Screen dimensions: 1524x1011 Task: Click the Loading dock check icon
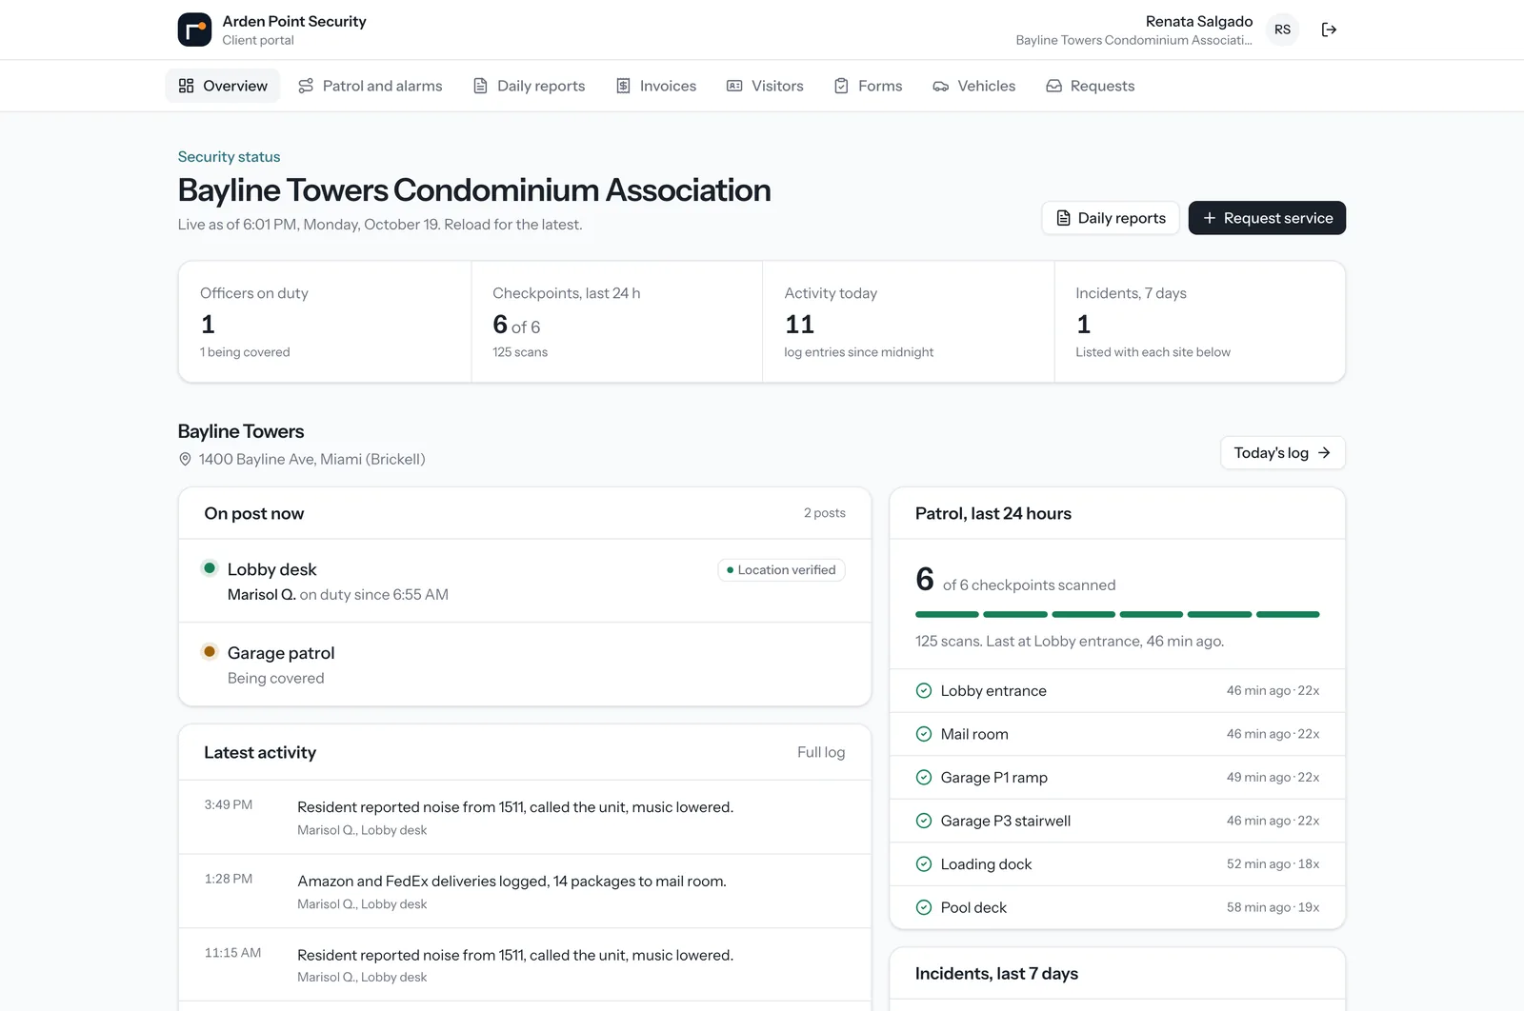pyautogui.click(x=923, y=864)
